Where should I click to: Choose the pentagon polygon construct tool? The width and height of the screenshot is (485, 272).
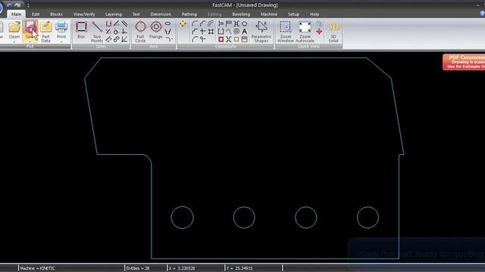(244, 23)
